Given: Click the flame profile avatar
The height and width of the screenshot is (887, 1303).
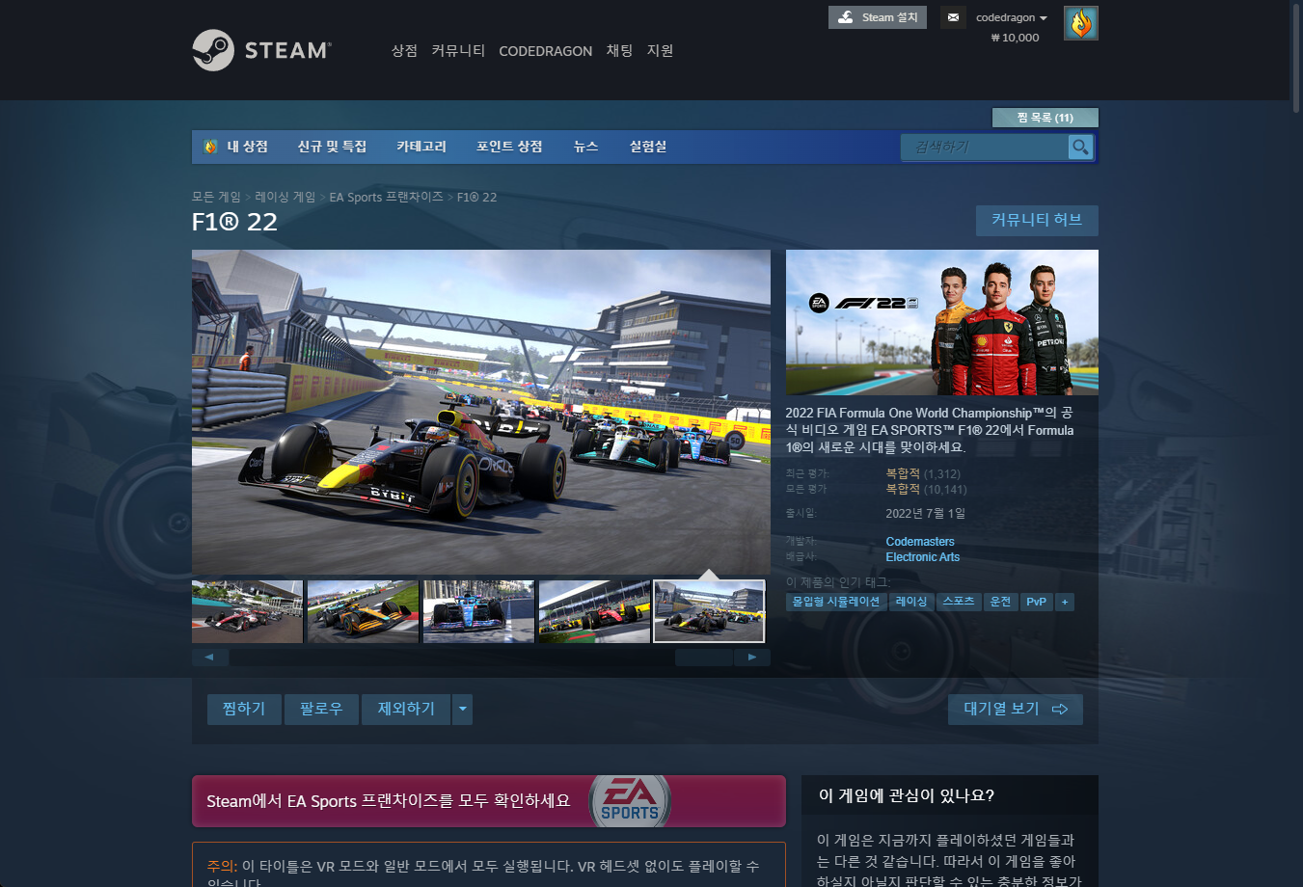Looking at the screenshot, I should point(1081,23).
